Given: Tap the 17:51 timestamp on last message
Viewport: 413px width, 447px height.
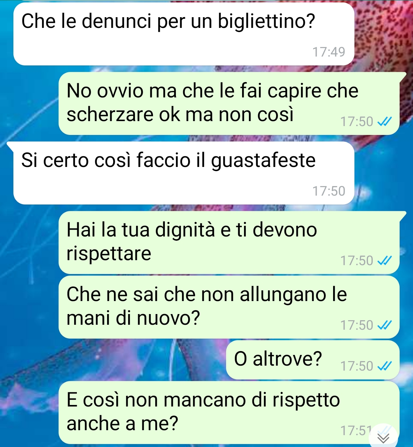Looking at the screenshot, I should click(356, 431).
